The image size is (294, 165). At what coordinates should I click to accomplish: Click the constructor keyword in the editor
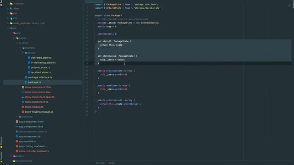tap(104, 34)
